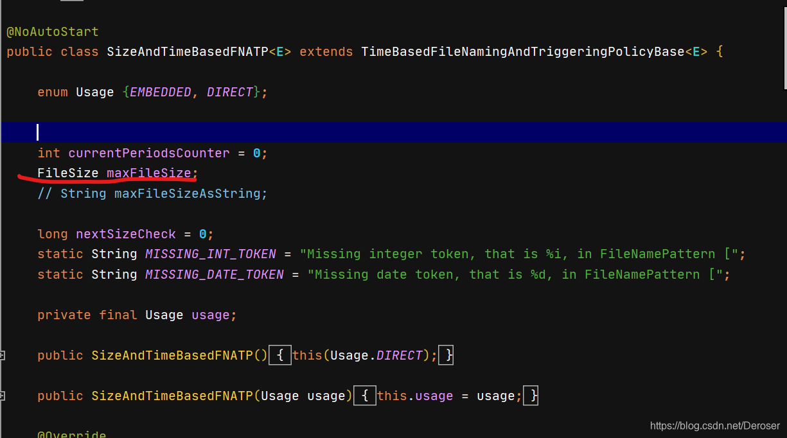Viewport: 787px width, 438px height.
Task: Click the folded closing brace after this.usage = usage;
Action: (532, 396)
